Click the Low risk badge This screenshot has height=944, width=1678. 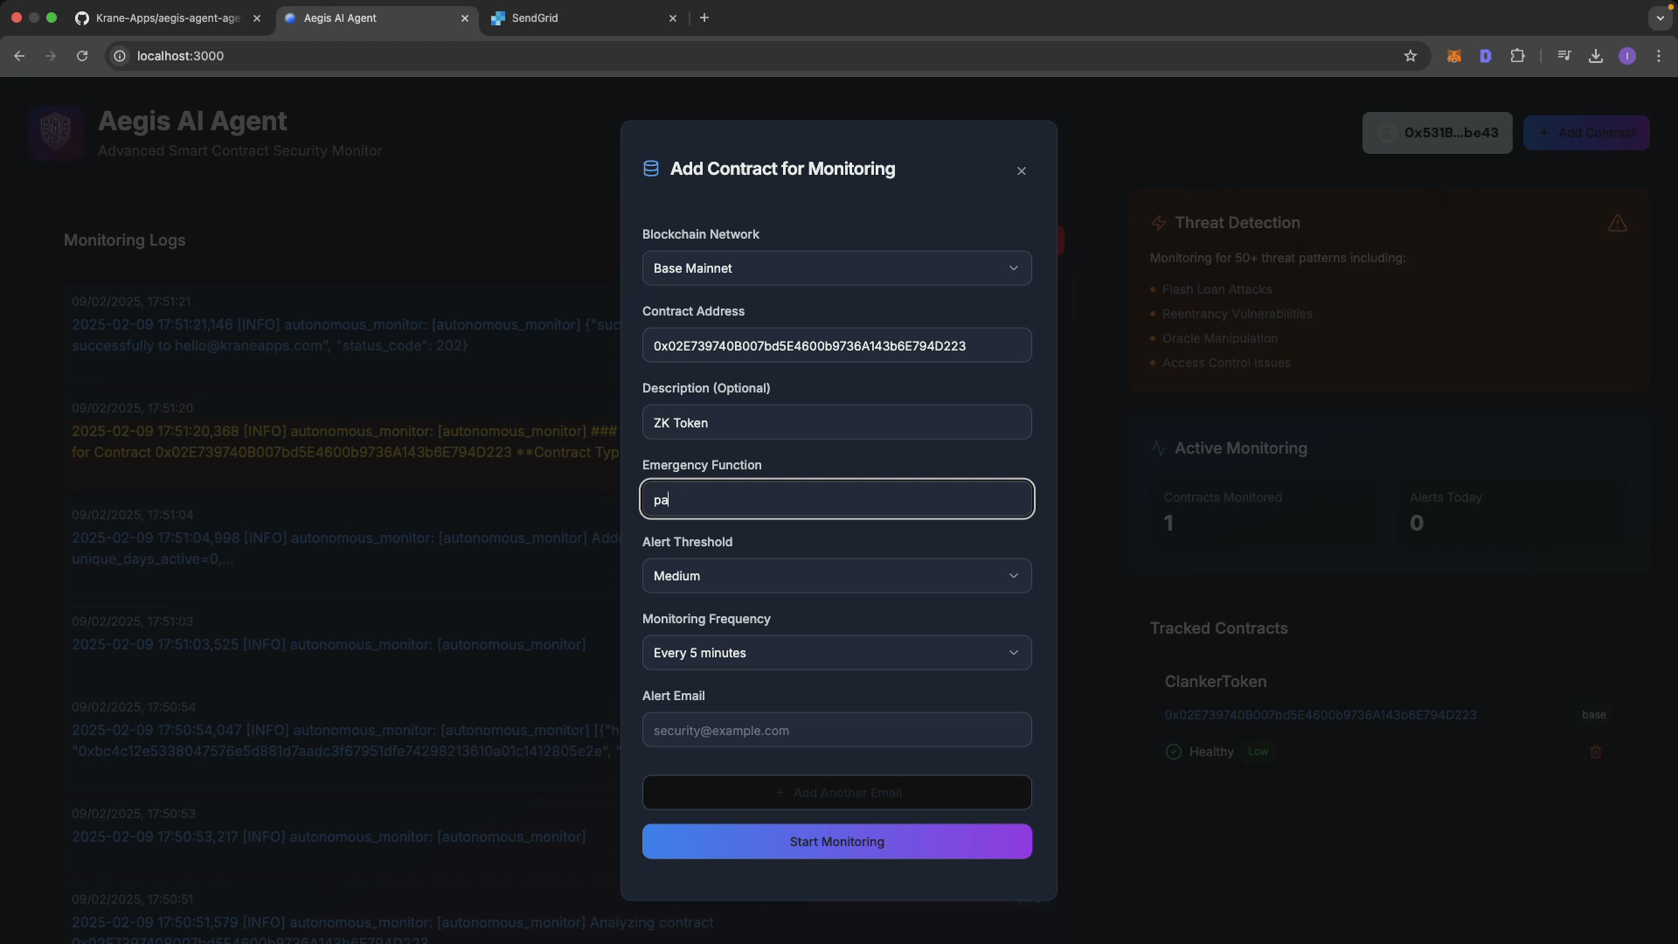[x=1258, y=752]
